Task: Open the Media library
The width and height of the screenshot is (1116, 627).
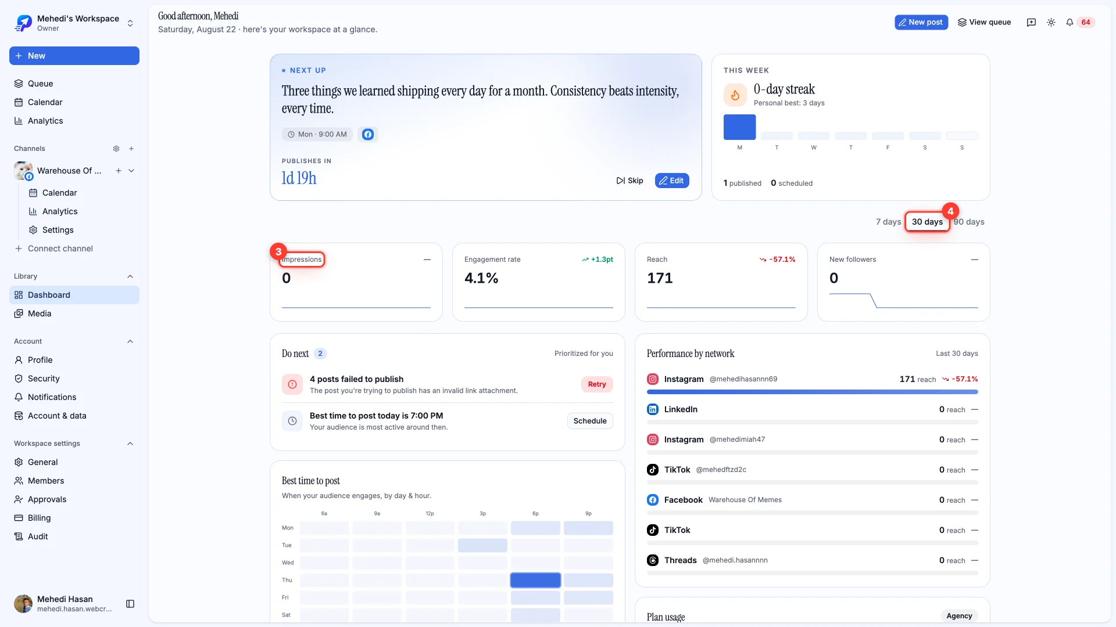Action: pos(74,313)
